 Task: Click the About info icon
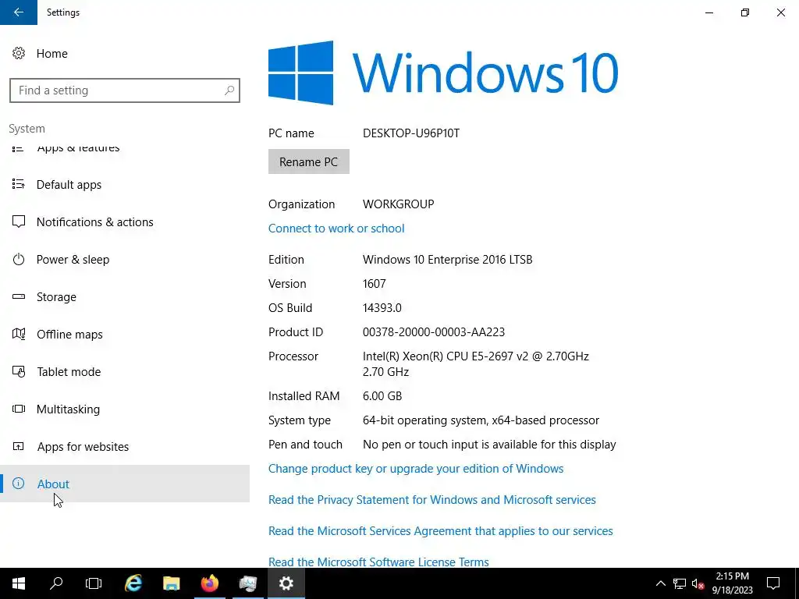[x=19, y=484]
